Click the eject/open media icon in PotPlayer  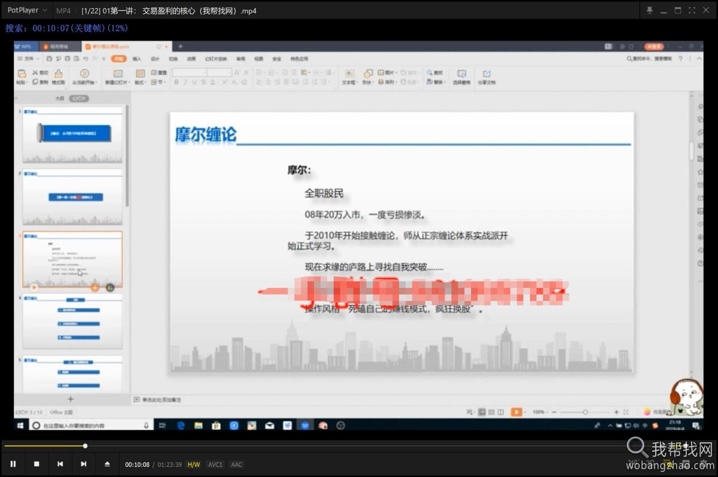pyautogui.click(x=107, y=464)
